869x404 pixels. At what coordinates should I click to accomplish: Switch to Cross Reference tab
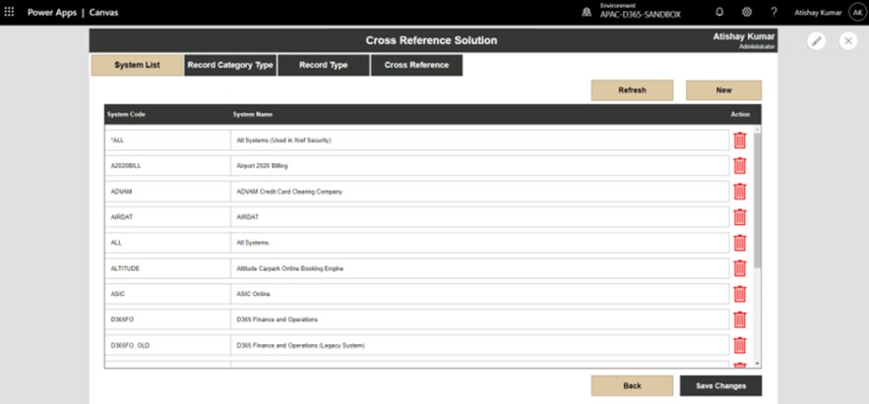coord(416,65)
